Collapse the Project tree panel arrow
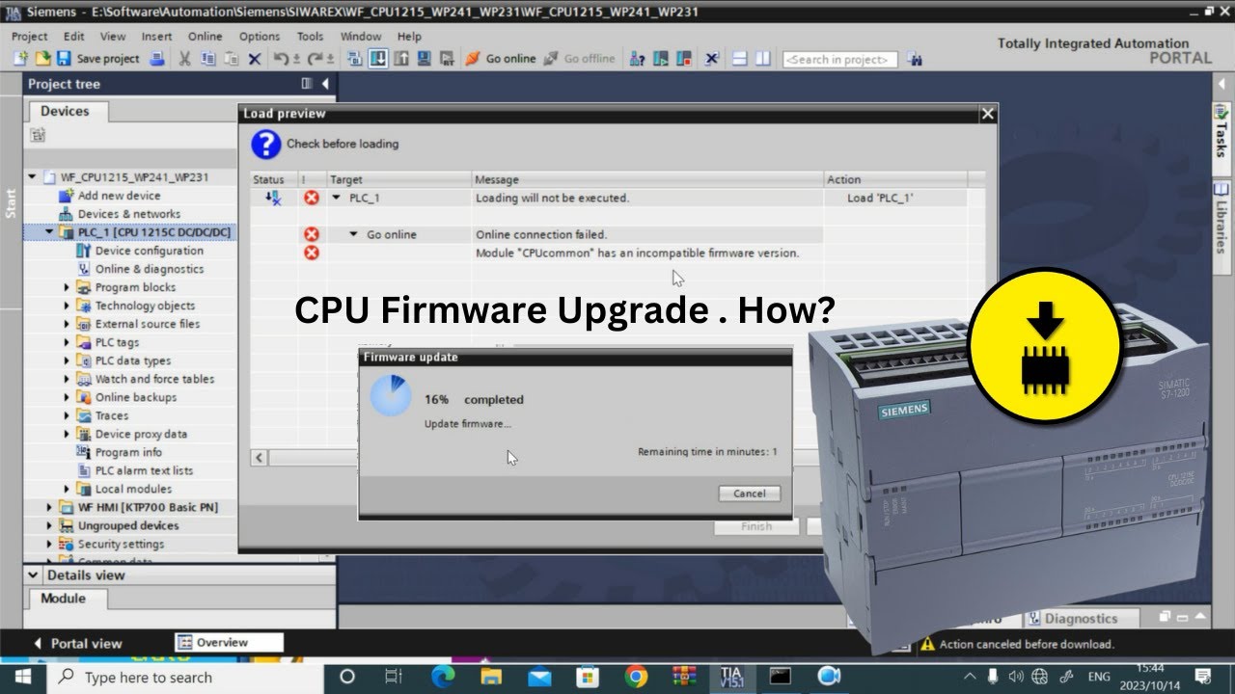 [x=325, y=84]
